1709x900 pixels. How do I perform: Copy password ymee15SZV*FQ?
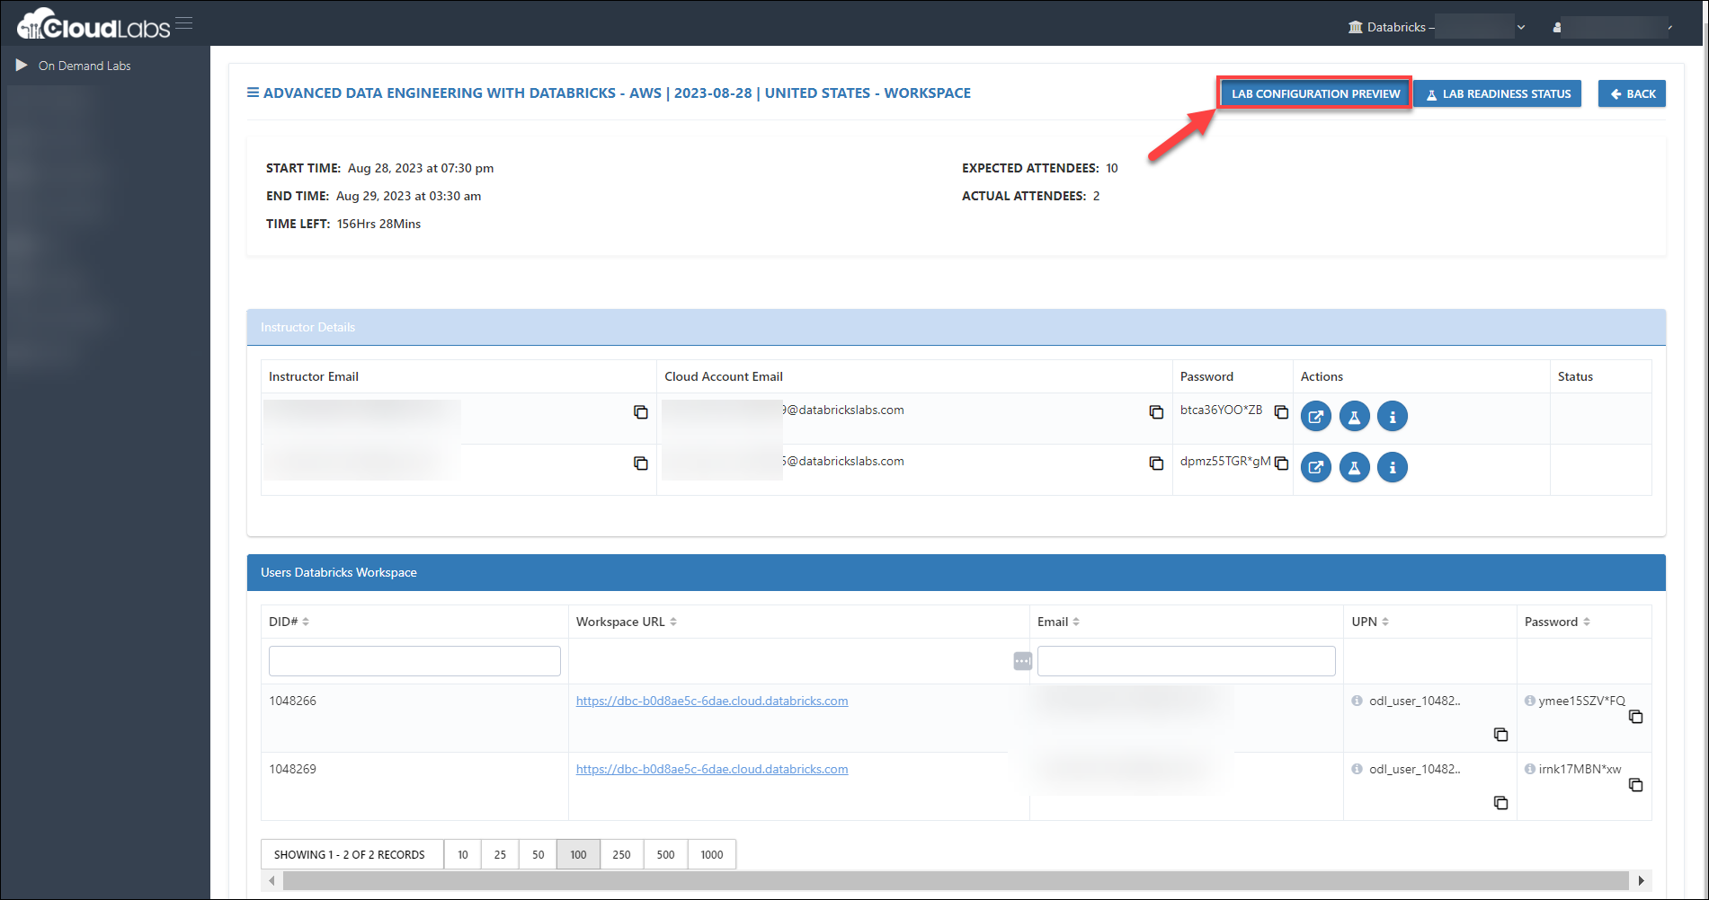click(1636, 717)
